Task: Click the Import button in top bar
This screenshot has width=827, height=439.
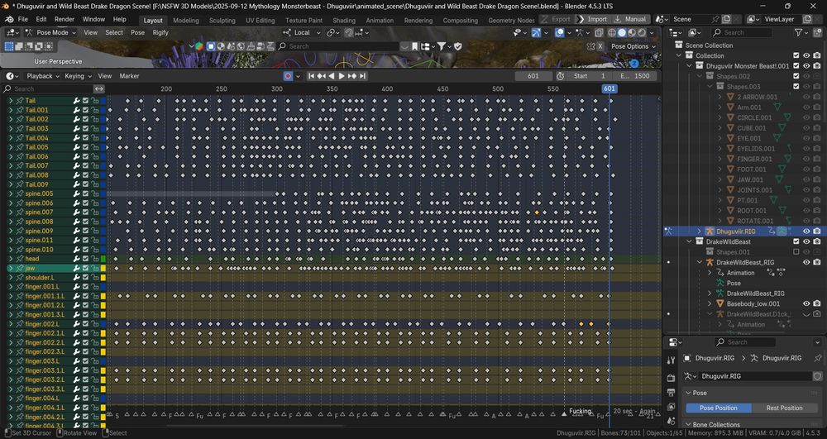Action: [x=596, y=19]
